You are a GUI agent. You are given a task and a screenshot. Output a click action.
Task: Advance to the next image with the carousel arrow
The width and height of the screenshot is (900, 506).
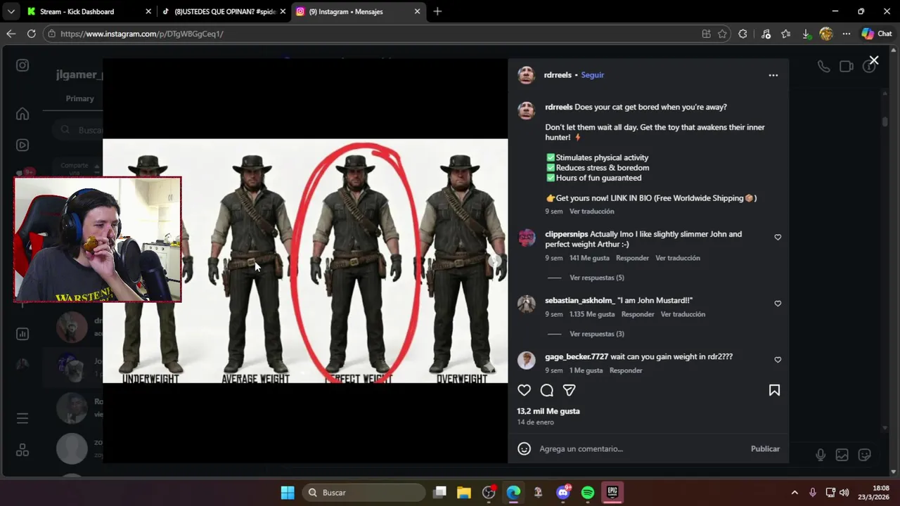pyautogui.click(x=495, y=261)
